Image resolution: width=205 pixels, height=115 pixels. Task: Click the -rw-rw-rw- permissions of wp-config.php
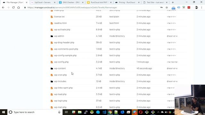172,62
